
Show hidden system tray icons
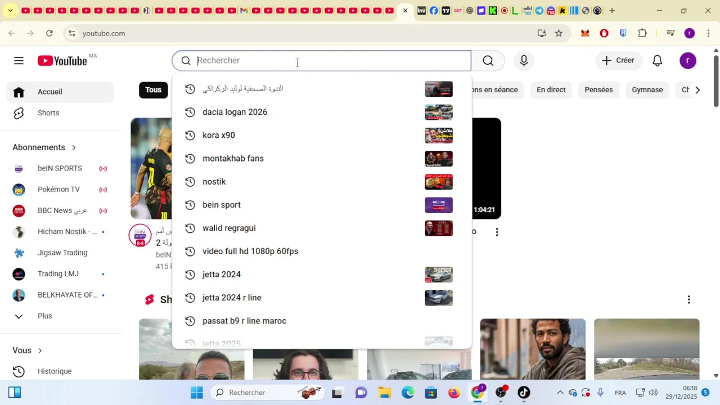[x=560, y=393]
